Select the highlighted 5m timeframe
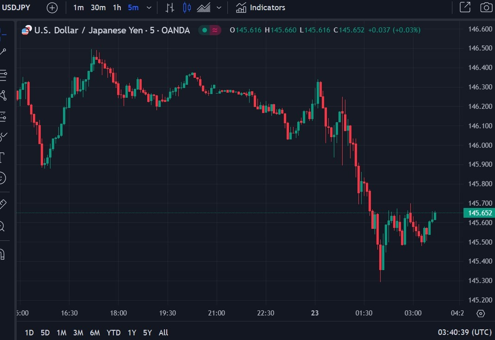 click(133, 7)
